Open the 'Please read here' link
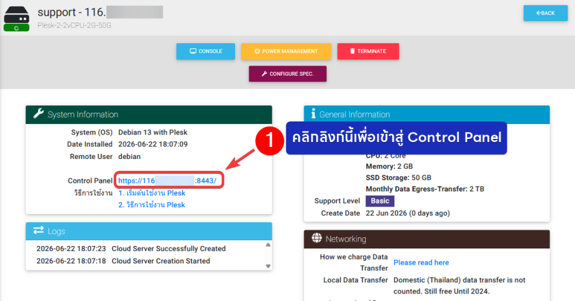This screenshot has width=575, height=301. coord(421,262)
